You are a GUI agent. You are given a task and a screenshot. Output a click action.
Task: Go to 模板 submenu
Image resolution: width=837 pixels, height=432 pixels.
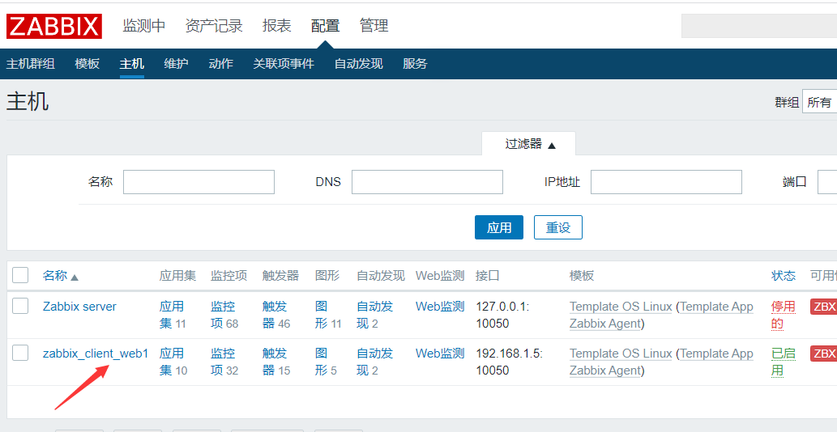[87, 64]
